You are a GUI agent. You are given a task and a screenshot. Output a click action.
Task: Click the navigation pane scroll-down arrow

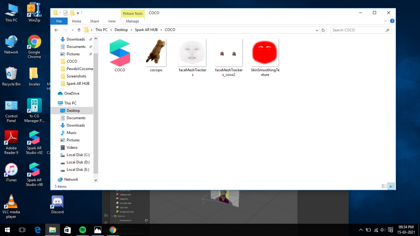pos(96,180)
